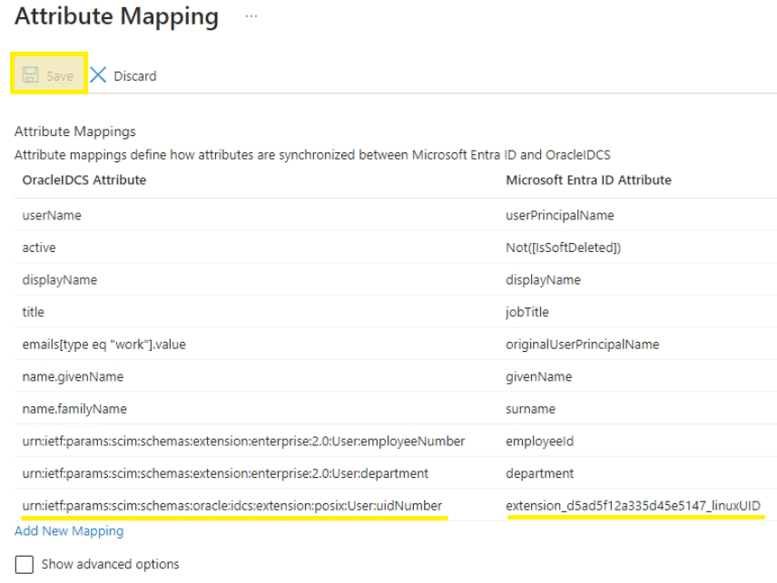Click the Microsoft Entra ID Attribute column header

pos(589,180)
